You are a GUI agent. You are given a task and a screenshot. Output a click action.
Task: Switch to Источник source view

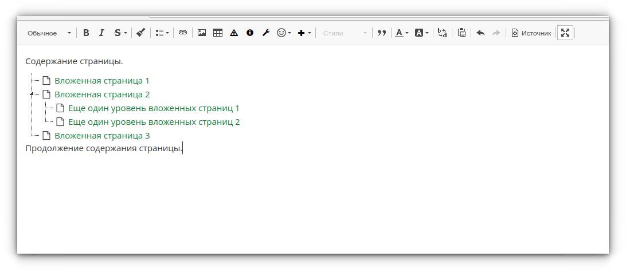click(x=531, y=33)
